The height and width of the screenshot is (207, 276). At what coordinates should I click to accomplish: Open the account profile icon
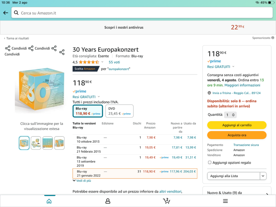(x=108, y=201)
